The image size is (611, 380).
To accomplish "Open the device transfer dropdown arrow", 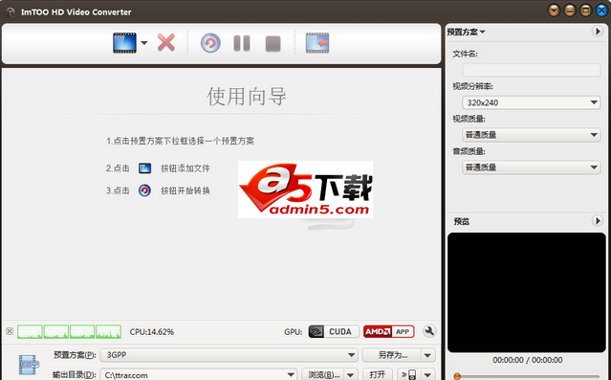I will coord(427,374).
